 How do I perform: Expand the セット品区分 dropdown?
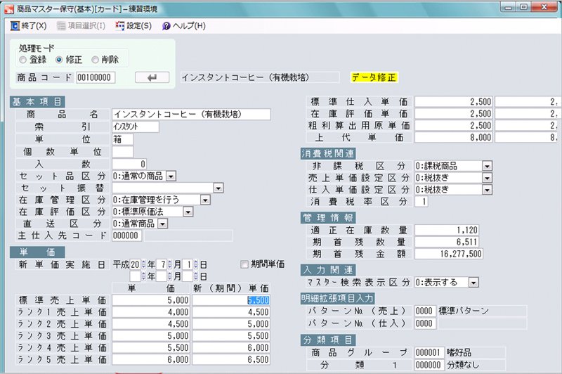[171, 176]
